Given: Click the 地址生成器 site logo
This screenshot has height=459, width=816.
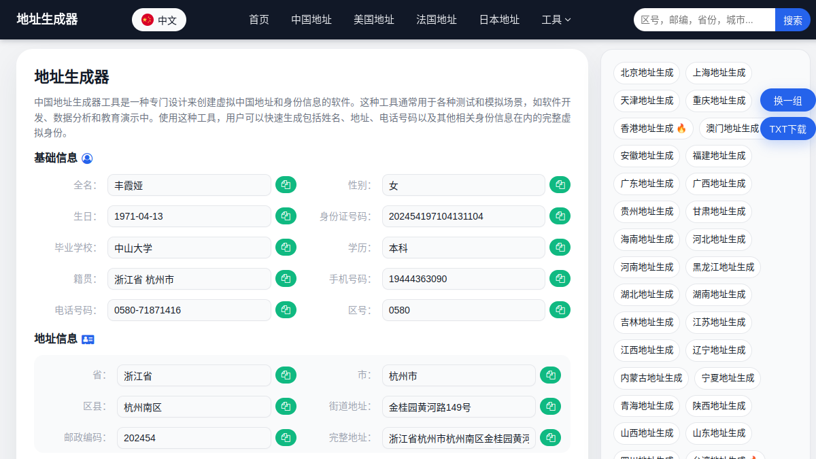Looking at the screenshot, I should pos(47,19).
